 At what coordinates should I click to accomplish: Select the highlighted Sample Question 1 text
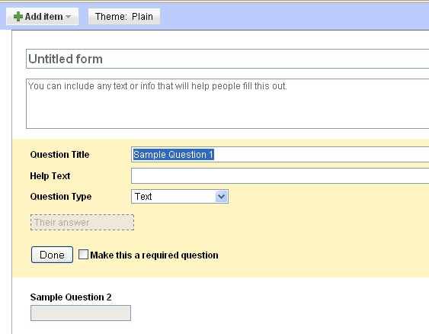click(174, 154)
